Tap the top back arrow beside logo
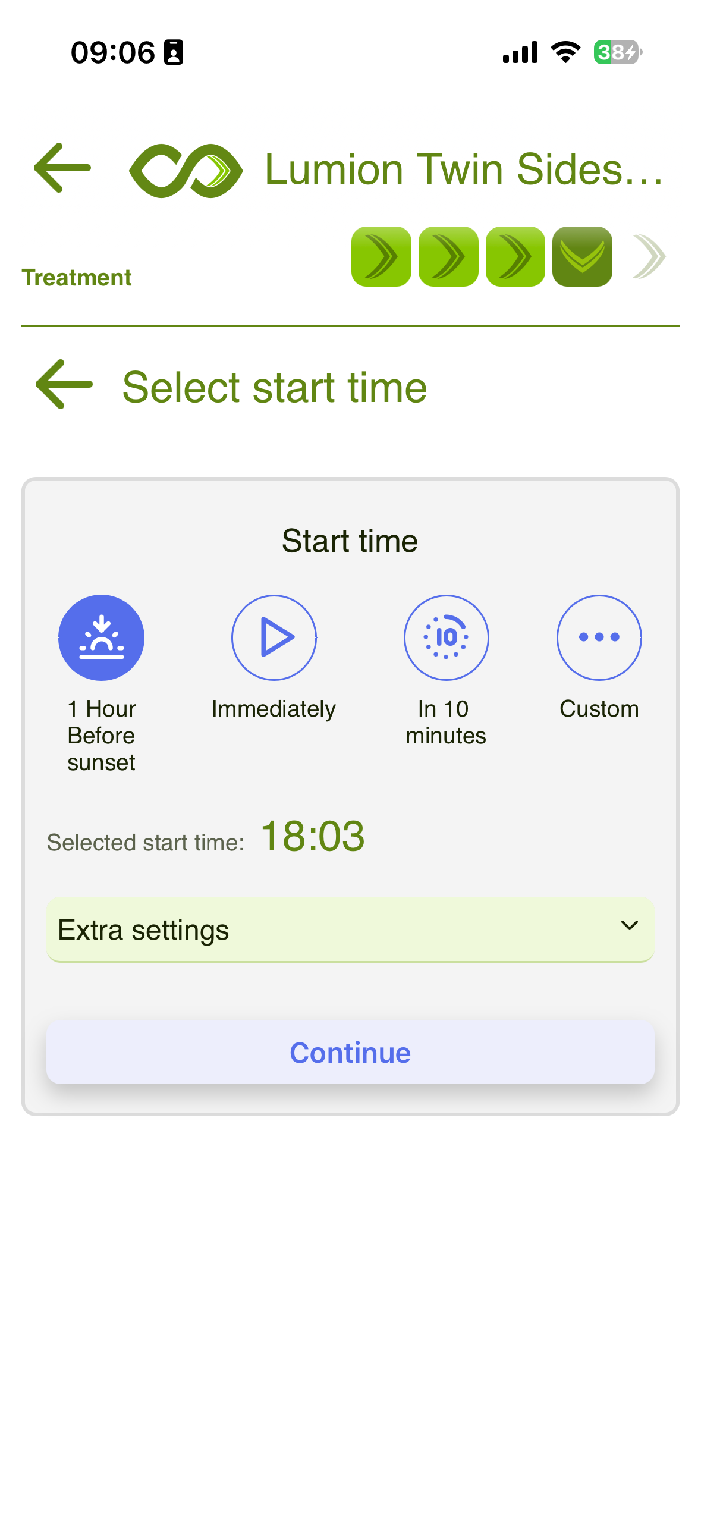This screenshot has width=701, height=1520. [62, 168]
